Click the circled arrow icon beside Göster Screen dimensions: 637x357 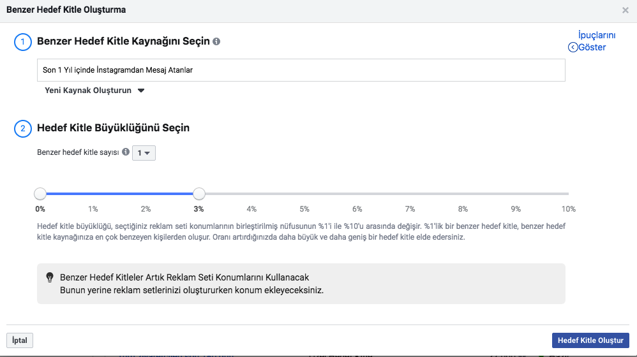pos(573,47)
